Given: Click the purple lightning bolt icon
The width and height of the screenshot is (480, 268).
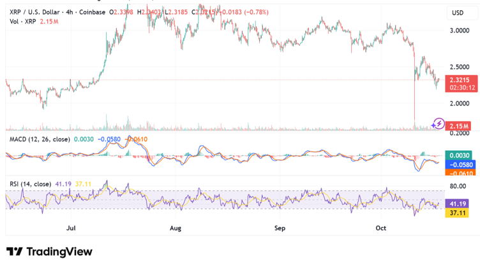Looking at the screenshot, I should tap(439, 123).
